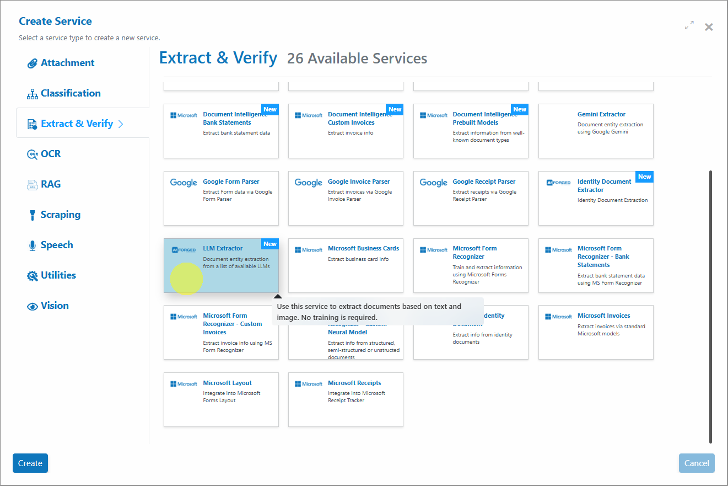Click the Speech microphone icon
This screenshot has width=728, height=486.
pyautogui.click(x=33, y=245)
